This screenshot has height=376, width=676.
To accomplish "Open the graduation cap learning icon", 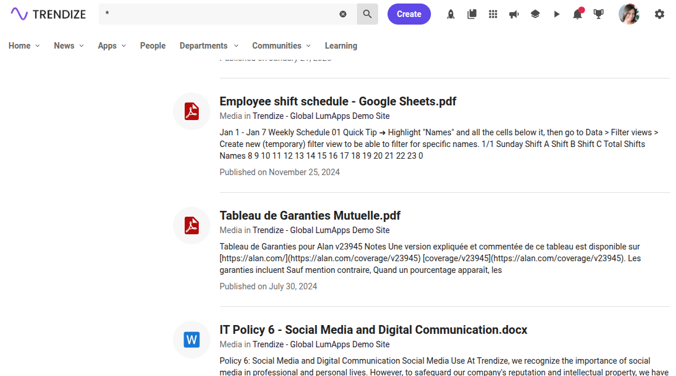I will 535,14.
